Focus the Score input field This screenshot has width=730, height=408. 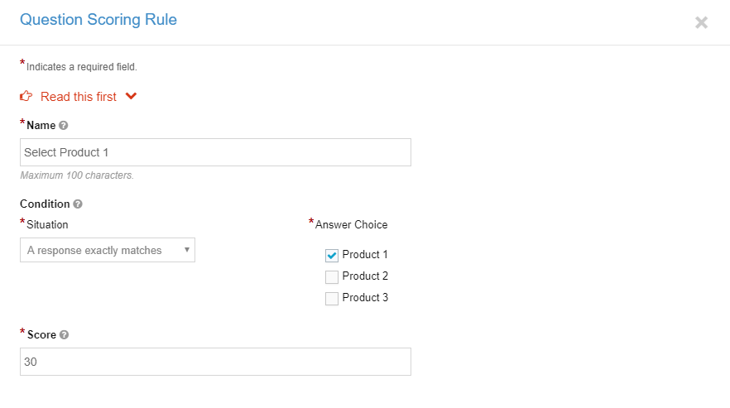click(x=215, y=362)
